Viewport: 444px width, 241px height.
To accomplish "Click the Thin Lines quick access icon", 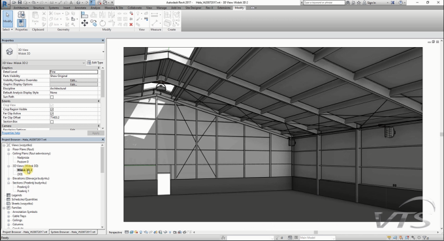I will click(92, 3).
